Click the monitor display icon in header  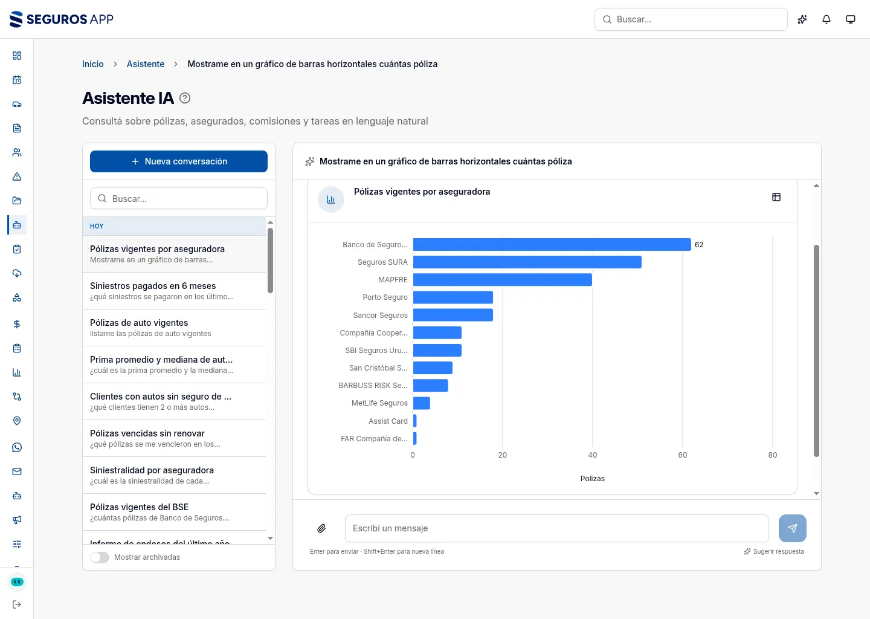pyautogui.click(x=851, y=19)
